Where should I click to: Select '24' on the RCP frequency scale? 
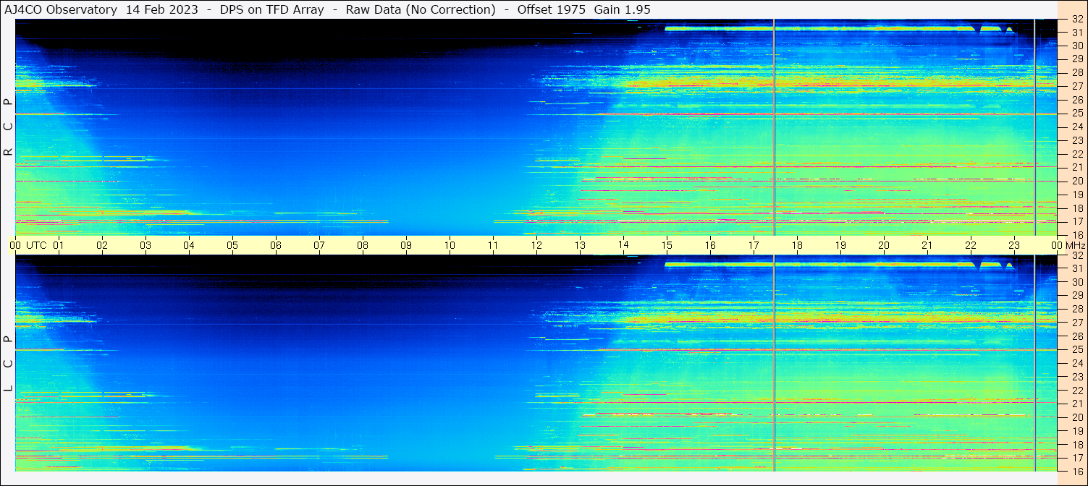[1076, 127]
